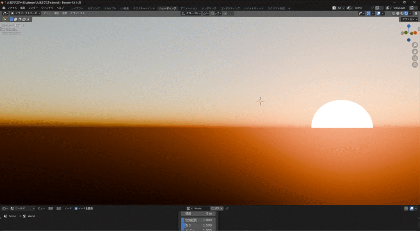420x231 pixels.
Task: Adjust the オゾン slider
Action: tap(198, 230)
